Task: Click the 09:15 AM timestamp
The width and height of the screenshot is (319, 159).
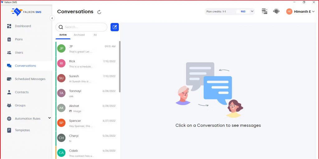Action: tap(110, 46)
